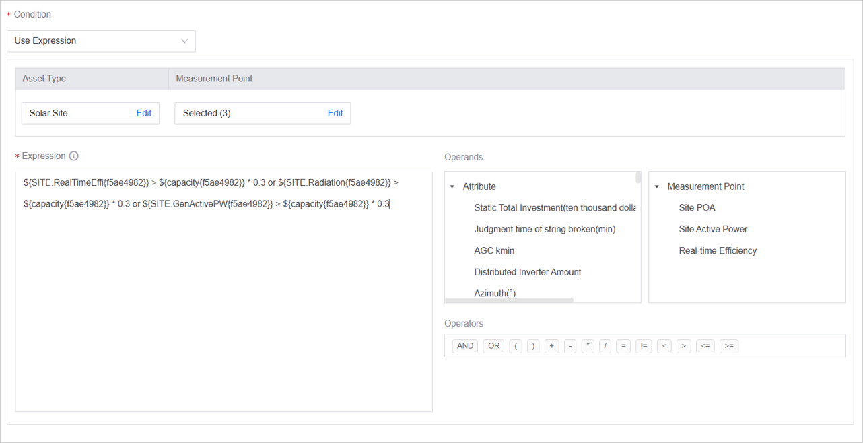Insert the multiply operator
Screen dimensions: 863x443
[x=588, y=346]
